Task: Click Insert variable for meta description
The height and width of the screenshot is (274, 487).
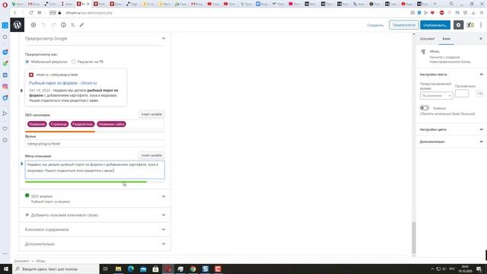Action: [151, 155]
